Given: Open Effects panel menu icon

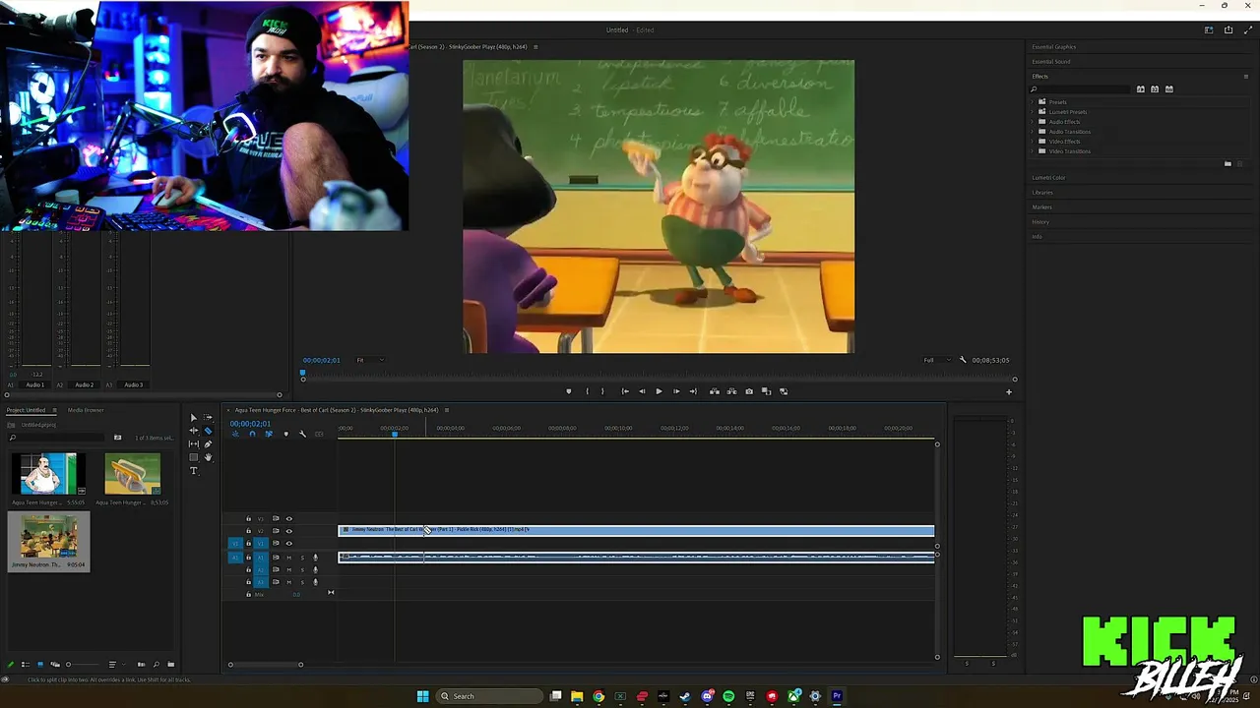Looking at the screenshot, I should [1246, 77].
